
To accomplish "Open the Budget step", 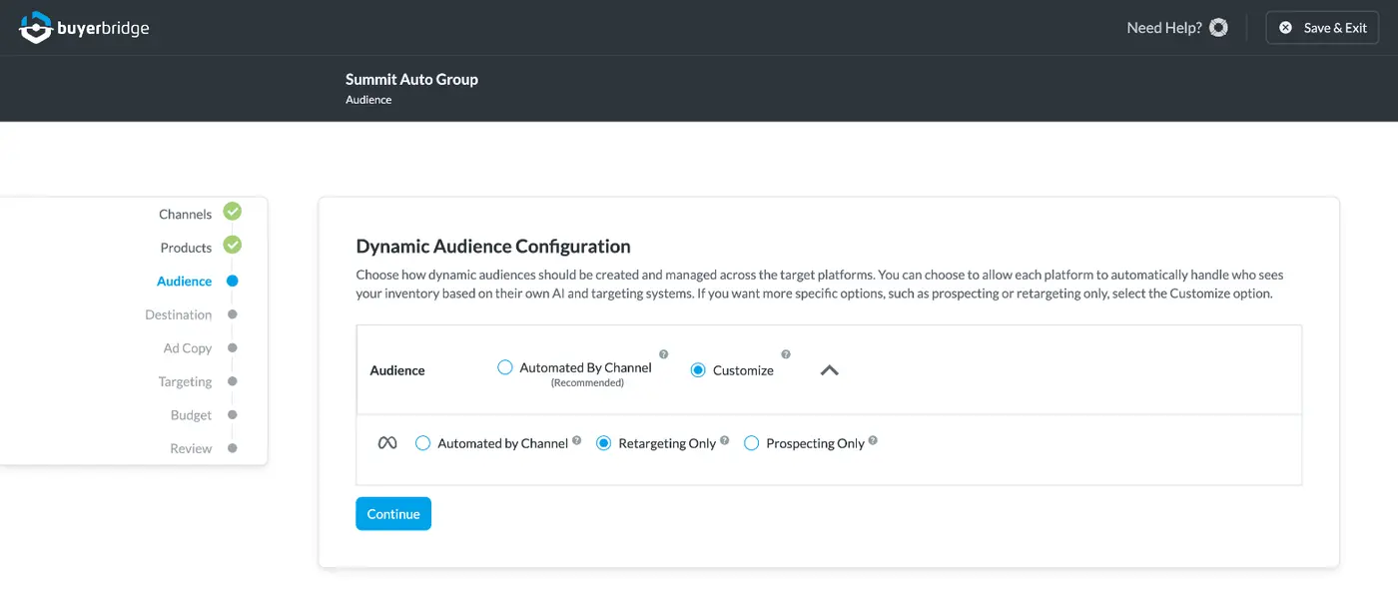I will [192, 415].
